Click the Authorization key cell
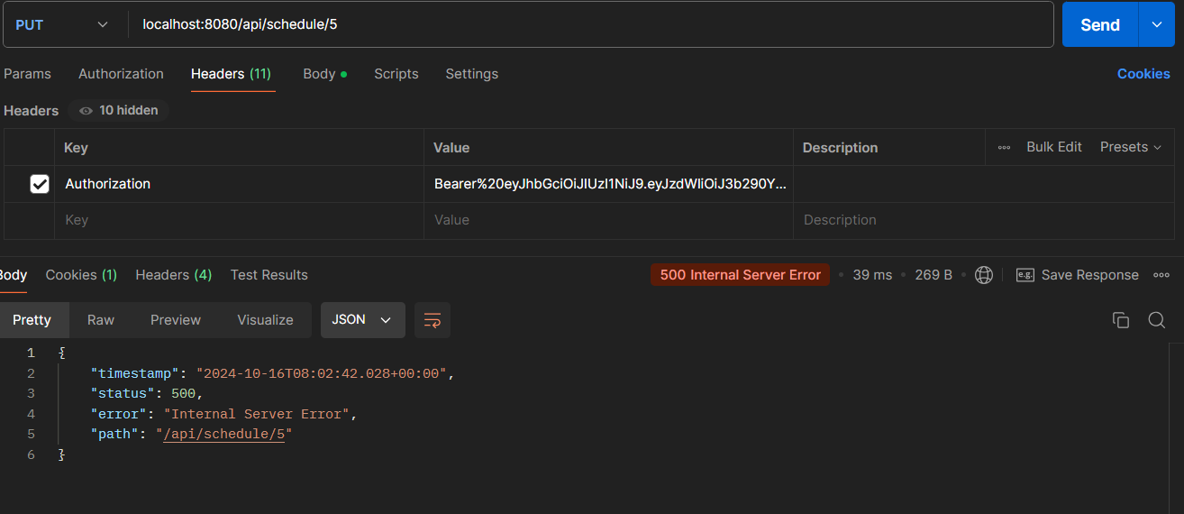This screenshot has width=1184, height=514. coord(239,184)
